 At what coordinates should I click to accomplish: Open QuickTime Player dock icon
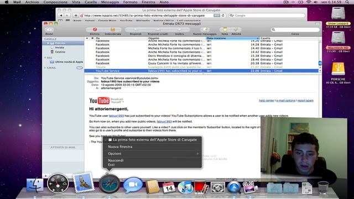pyautogui.click(x=234, y=187)
